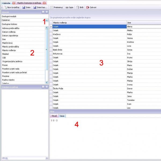Select Posao in available columns
Viewport: 161px width, 161px height.
[x=23, y=65]
